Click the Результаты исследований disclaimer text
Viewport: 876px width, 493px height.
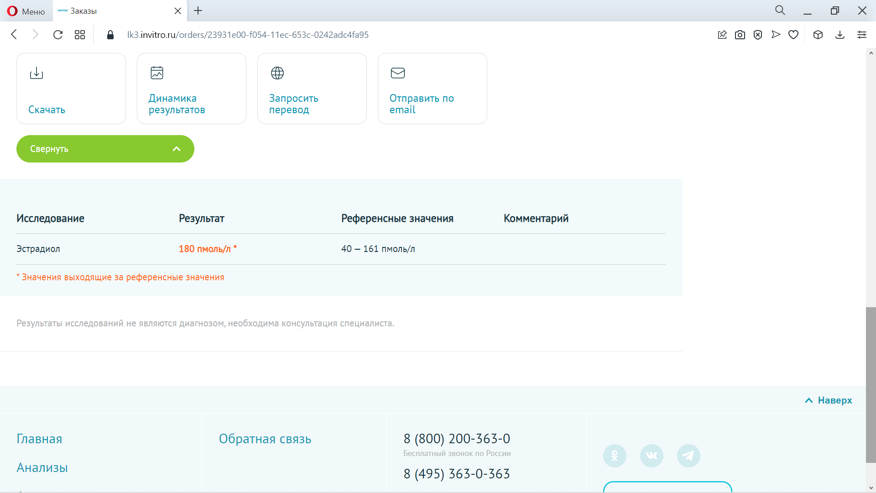click(x=205, y=323)
